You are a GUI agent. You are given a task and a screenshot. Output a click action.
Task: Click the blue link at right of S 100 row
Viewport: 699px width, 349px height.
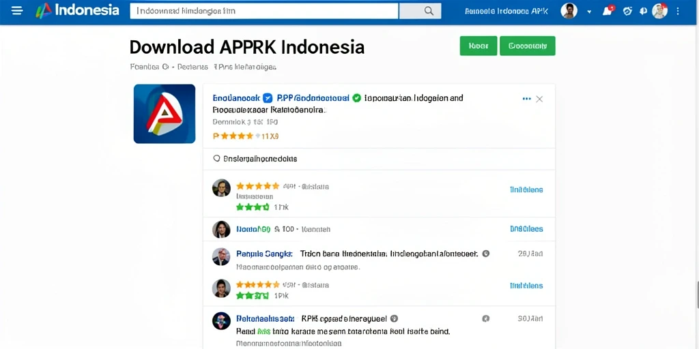[526, 229]
